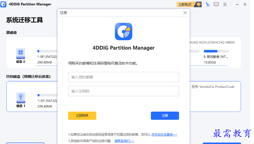The image size is (254, 144).
Task: Select the E: 新加卷 partition usage bar
Action: 216,51
